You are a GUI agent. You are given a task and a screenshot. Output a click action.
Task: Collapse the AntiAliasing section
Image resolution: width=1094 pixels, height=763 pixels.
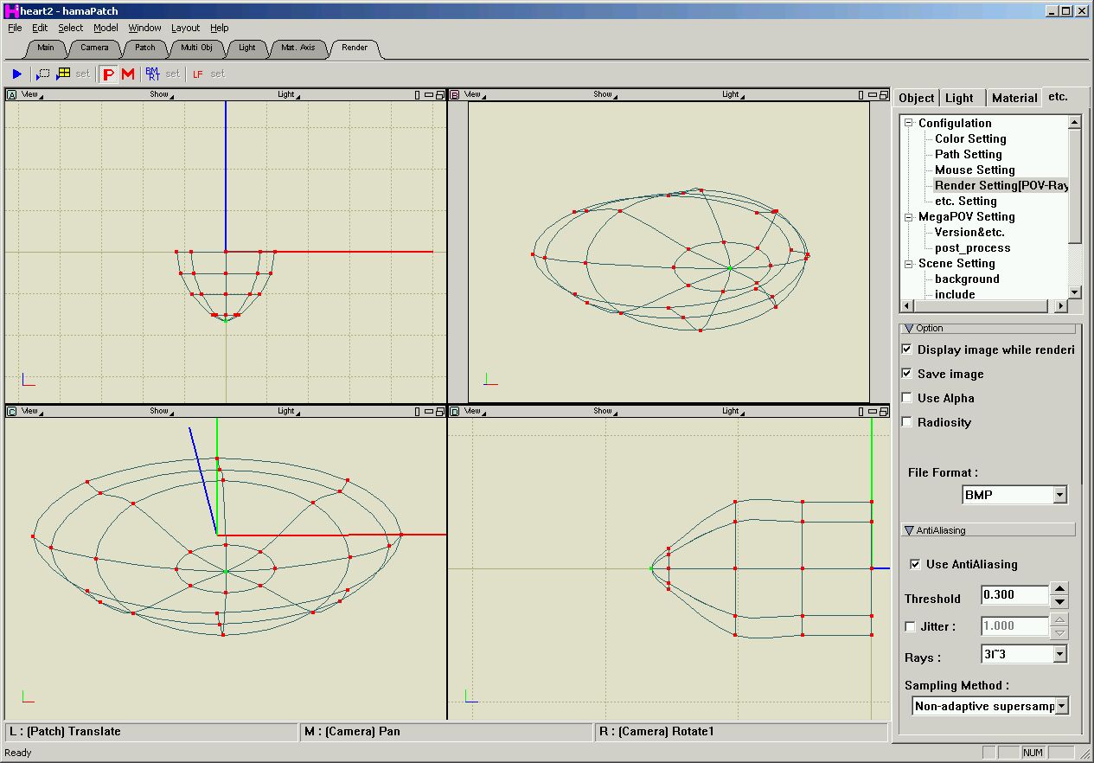pyautogui.click(x=909, y=530)
